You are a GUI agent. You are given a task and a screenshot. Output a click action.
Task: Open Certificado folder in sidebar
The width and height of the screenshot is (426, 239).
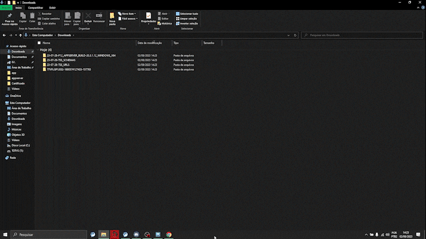18,83
